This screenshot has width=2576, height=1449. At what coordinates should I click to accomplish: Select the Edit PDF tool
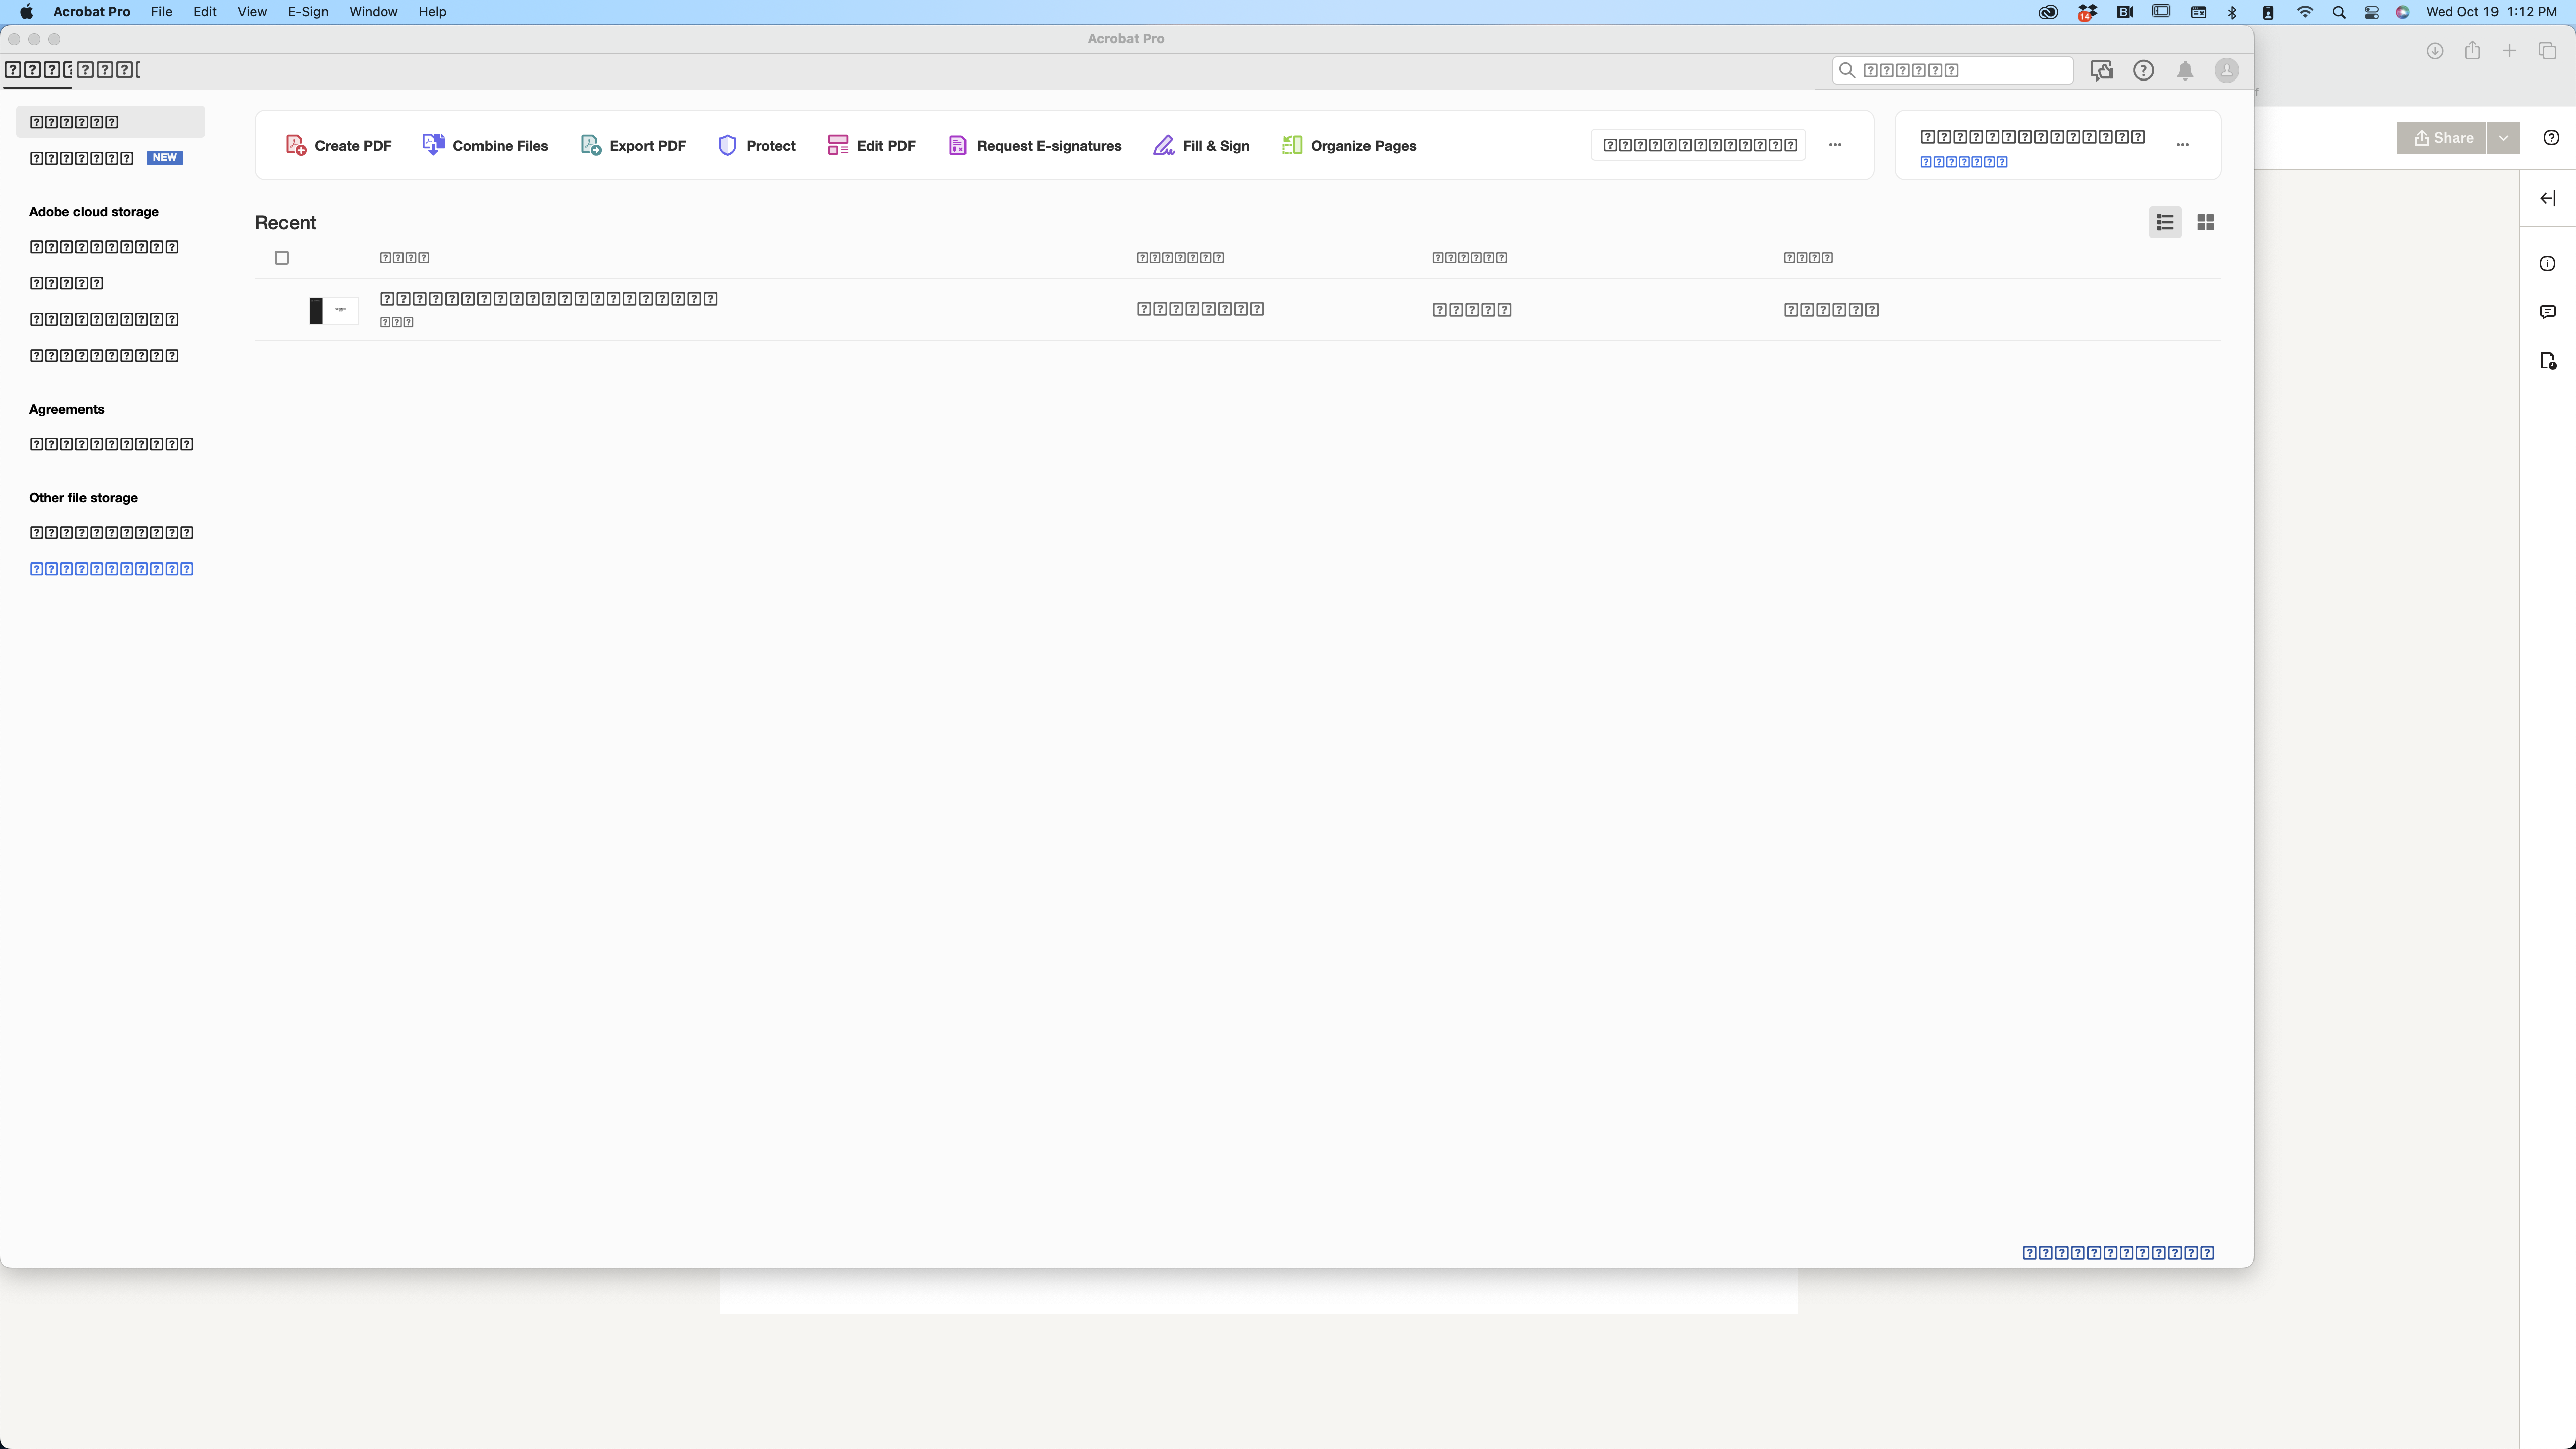870,145
